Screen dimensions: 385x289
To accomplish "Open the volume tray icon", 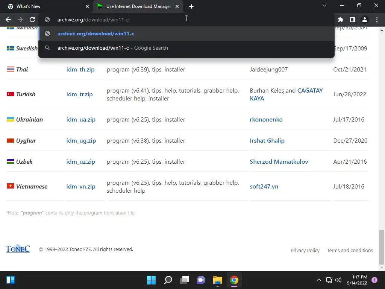I will pyautogui.click(x=338, y=280).
